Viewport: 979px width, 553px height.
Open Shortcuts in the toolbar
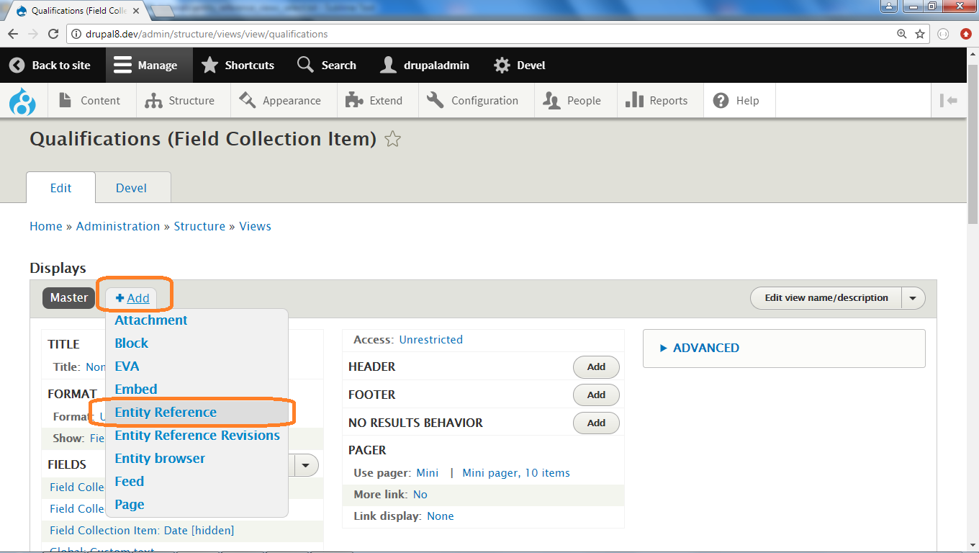click(238, 65)
